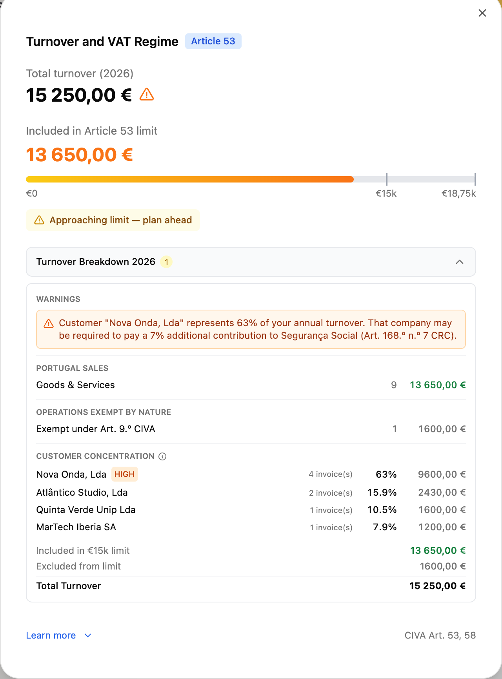Click the 10.5% share value
The image size is (502, 679).
382,510
